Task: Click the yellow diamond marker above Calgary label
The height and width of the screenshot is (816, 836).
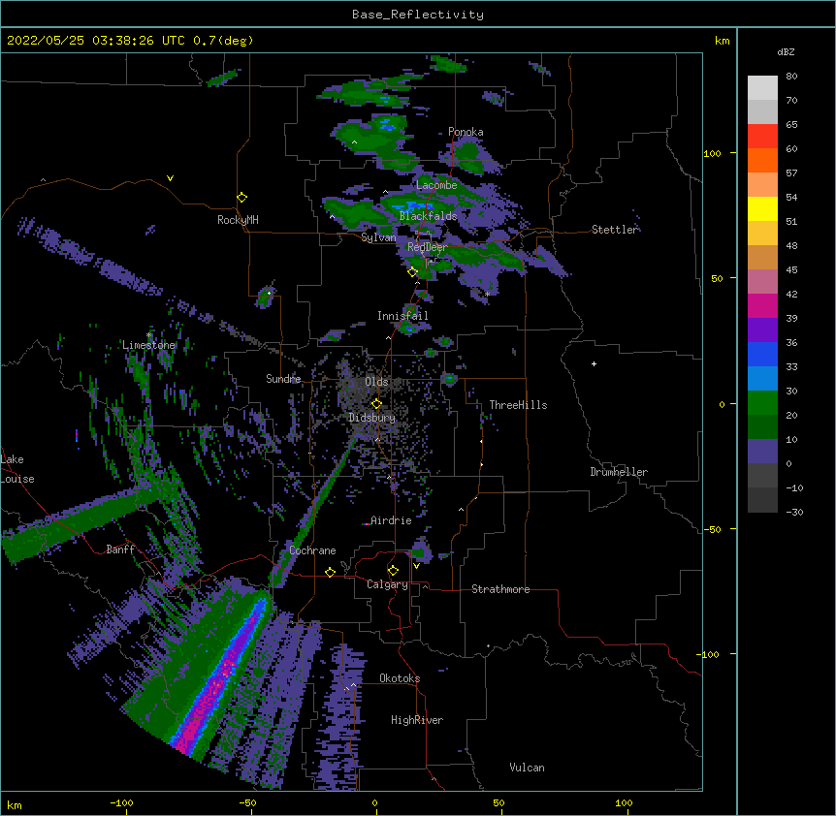Action: click(393, 571)
